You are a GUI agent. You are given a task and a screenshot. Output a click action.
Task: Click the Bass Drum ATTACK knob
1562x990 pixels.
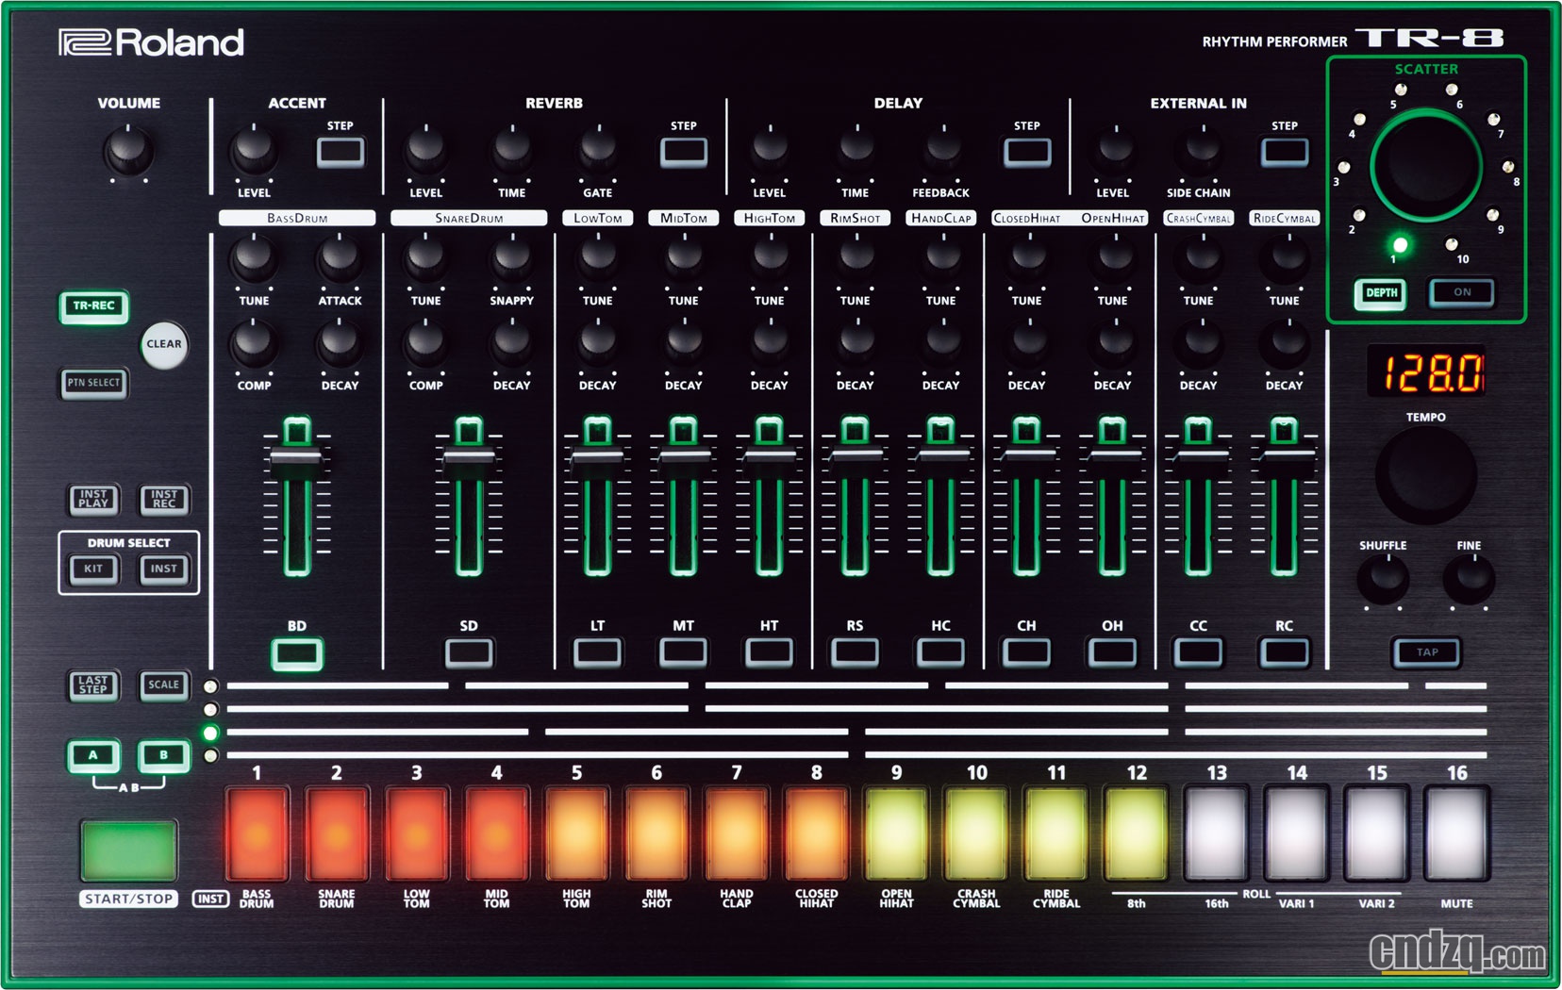pos(340,258)
